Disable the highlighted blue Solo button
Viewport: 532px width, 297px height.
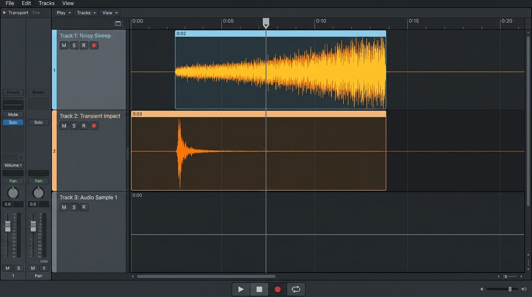pos(13,122)
